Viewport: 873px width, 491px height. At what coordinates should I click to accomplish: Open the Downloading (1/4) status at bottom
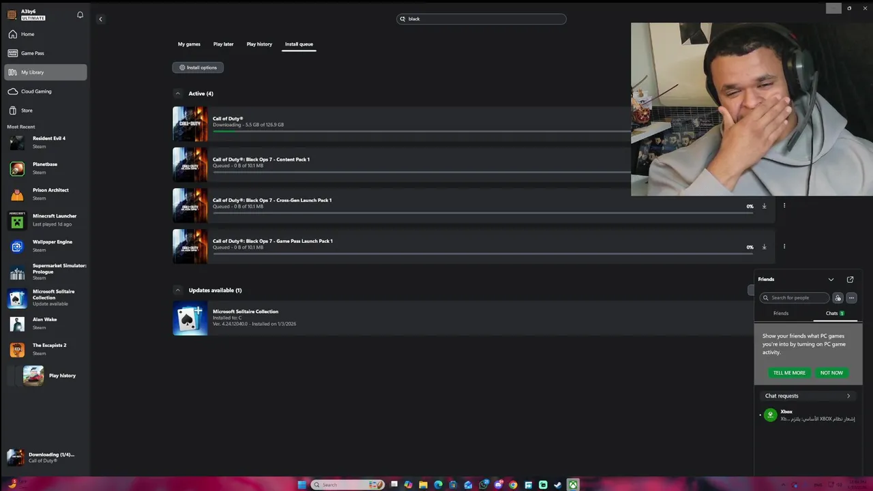point(46,458)
